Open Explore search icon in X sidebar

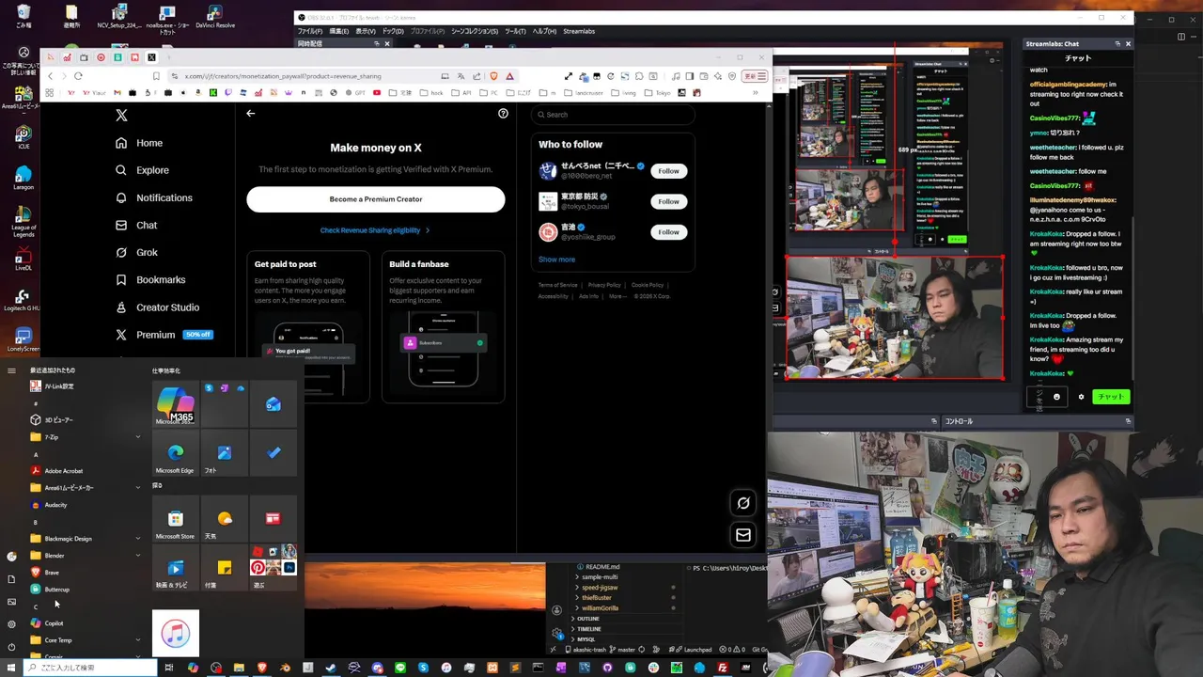coord(121,170)
